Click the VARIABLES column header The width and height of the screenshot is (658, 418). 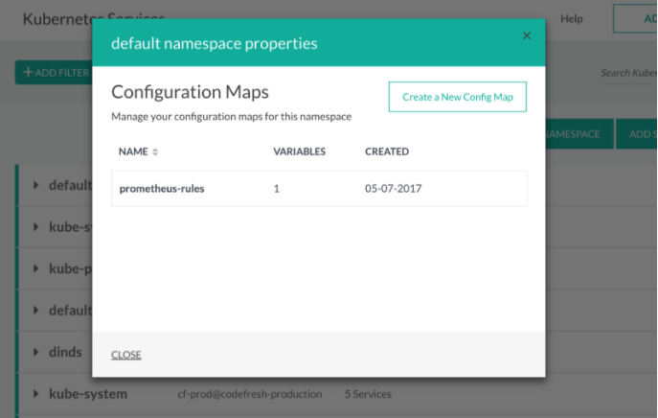pyautogui.click(x=299, y=151)
